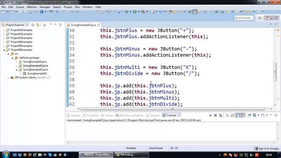This screenshot has height=158, width=281.
Task: Click into the Quick Access field
Action: pyautogui.click(x=244, y=18)
